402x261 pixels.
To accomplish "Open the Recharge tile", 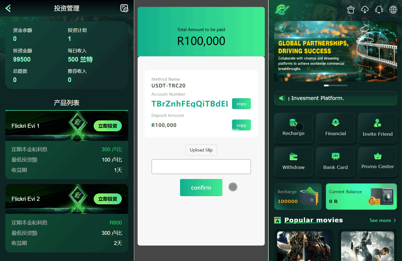I will [x=293, y=128].
